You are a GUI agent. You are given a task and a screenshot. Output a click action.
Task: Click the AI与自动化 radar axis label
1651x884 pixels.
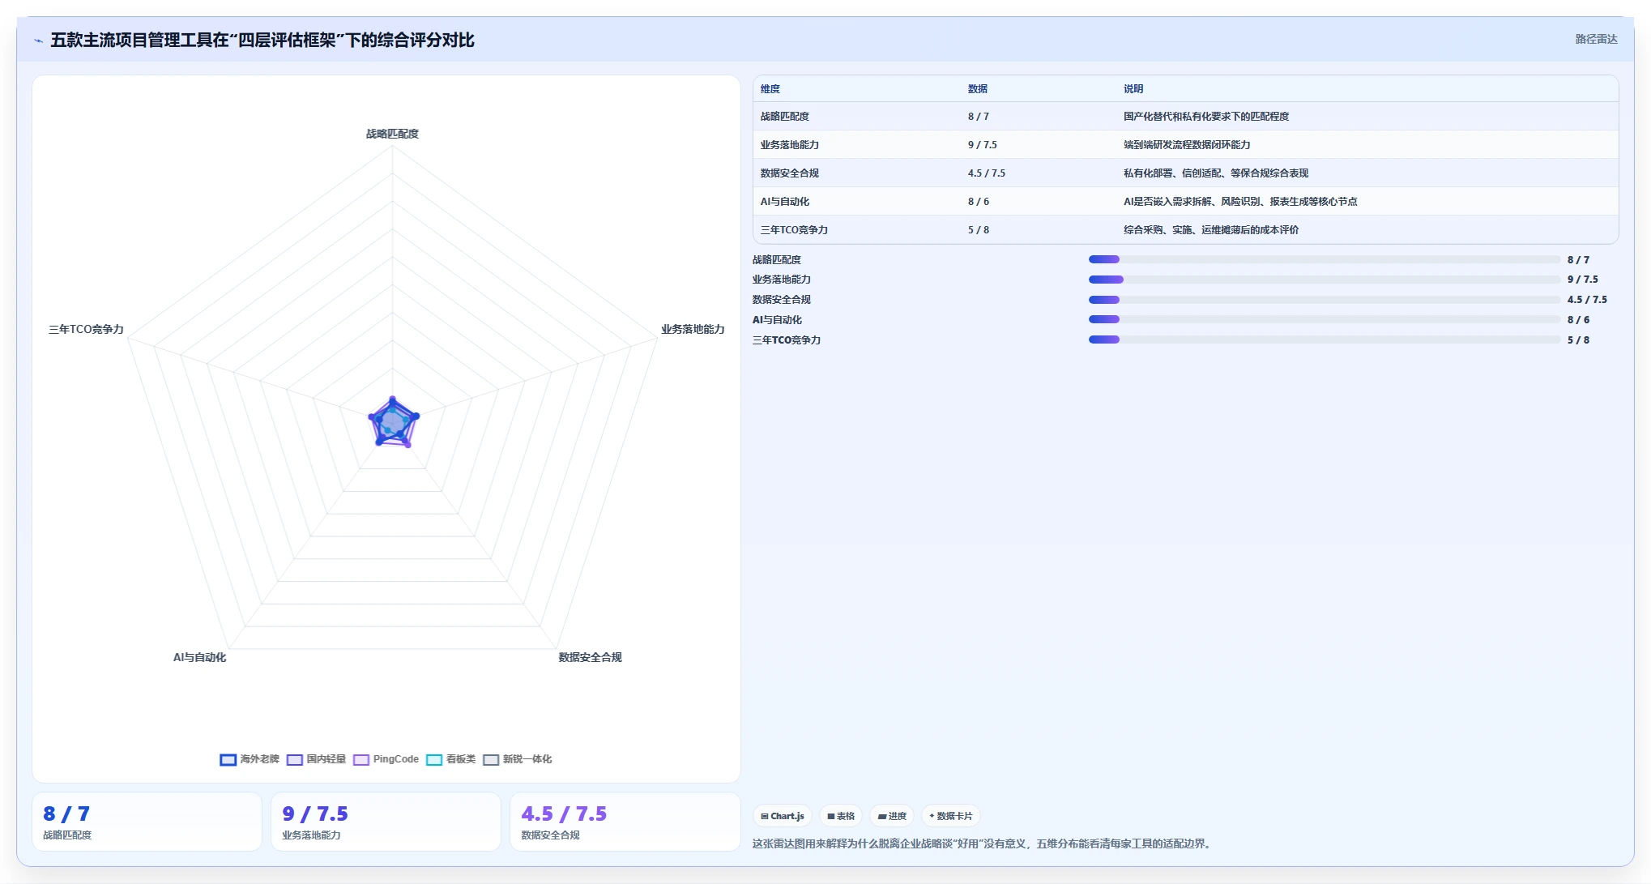199,657
